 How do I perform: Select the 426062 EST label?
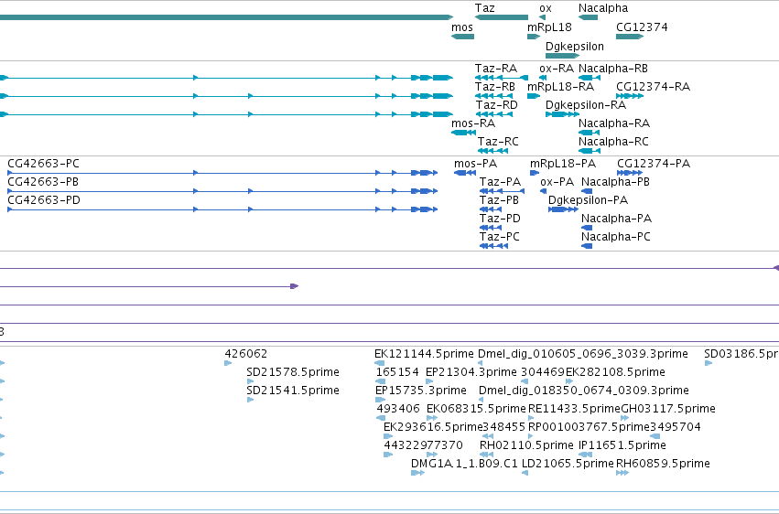click(246, 354)
